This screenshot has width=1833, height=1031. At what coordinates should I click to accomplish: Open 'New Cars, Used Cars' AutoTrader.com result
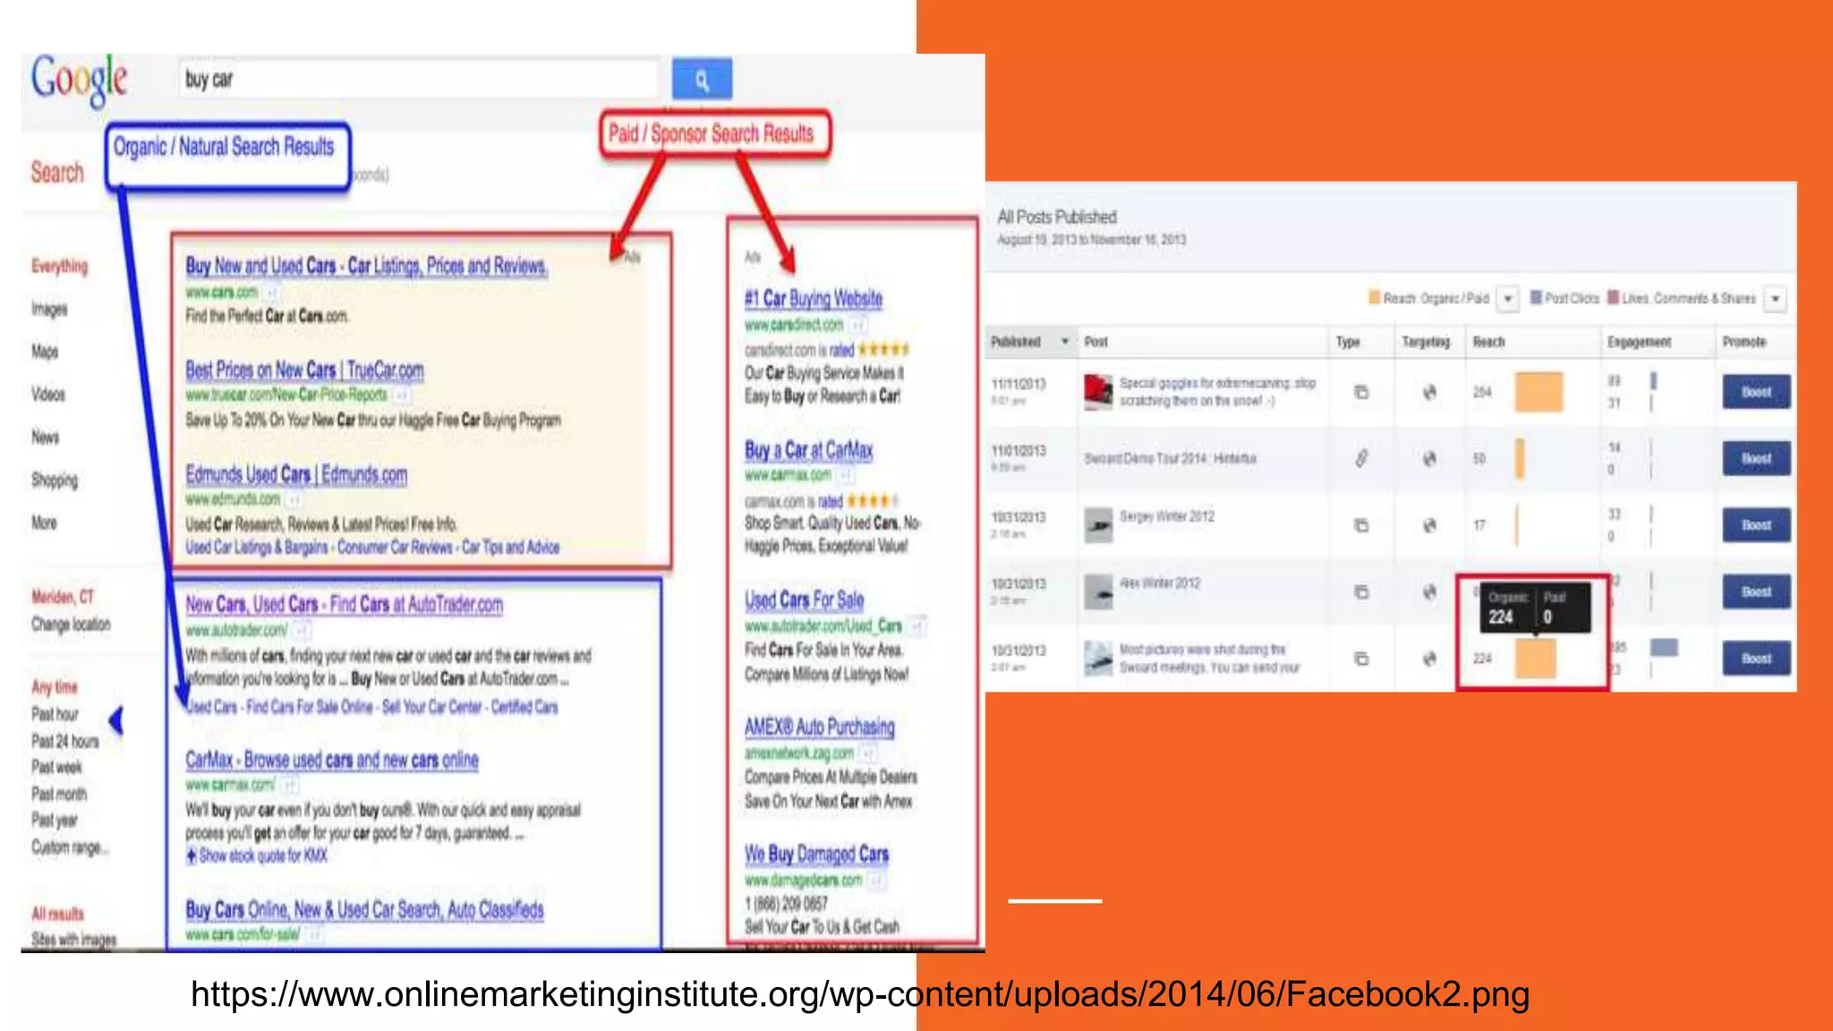point(344,604)
